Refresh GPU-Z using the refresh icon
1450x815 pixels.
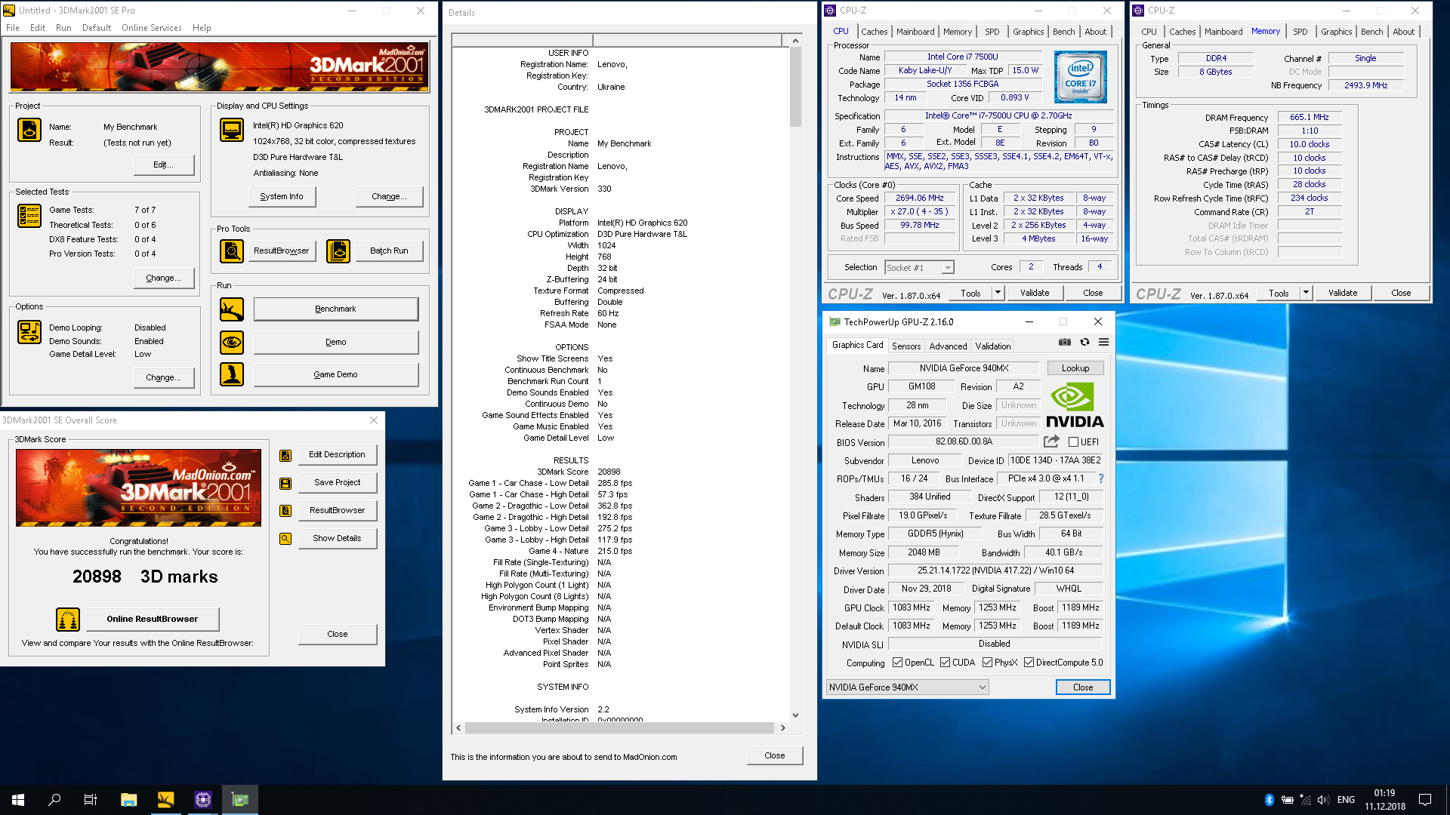[1084, 343]
